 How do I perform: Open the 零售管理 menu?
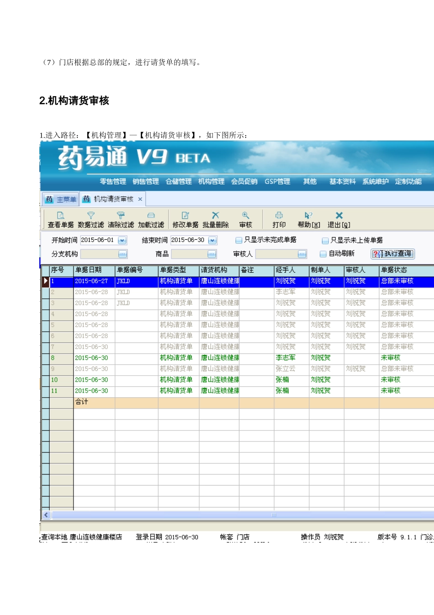point(113,182)
